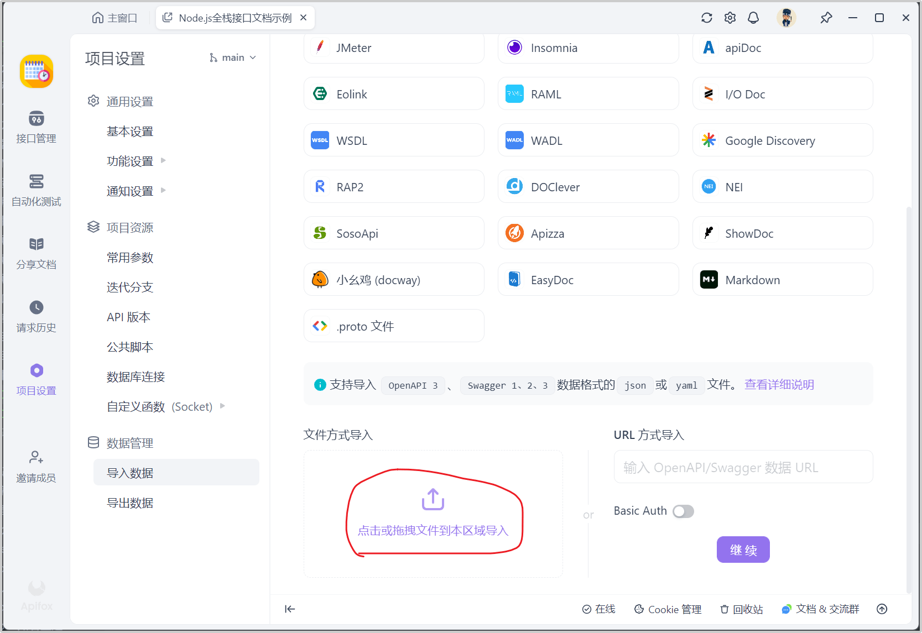Viewport: 922px width, 633px height.
Task: Choose the .proto 文件 import format
Action: point(394,326)
